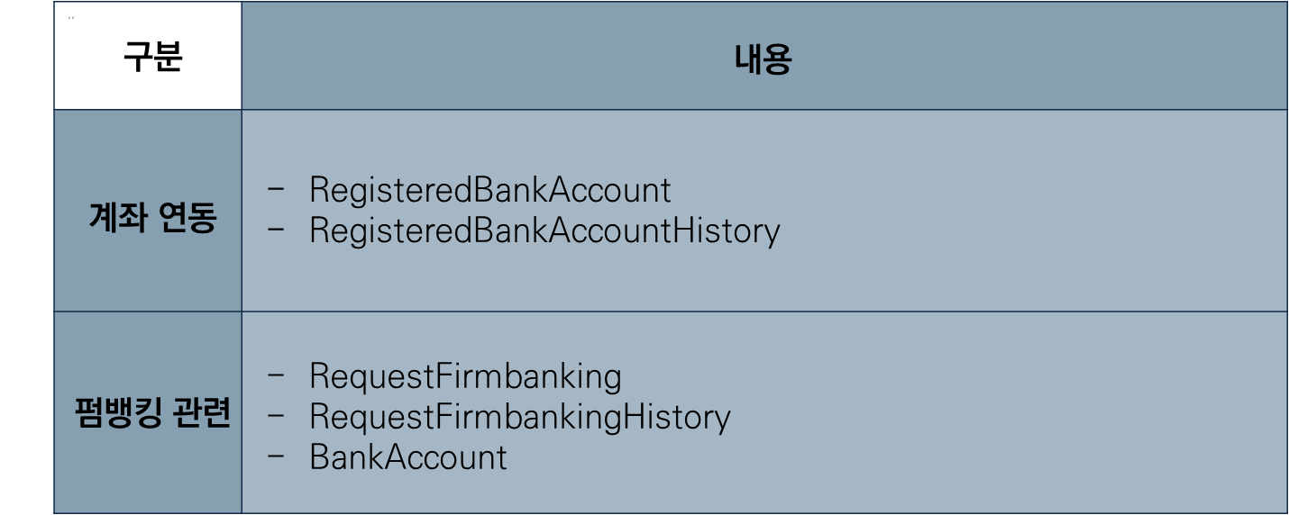Click the RequestFirmbankingHistory entry
This screenshot has height=515, width=1289.
point(520,417)
